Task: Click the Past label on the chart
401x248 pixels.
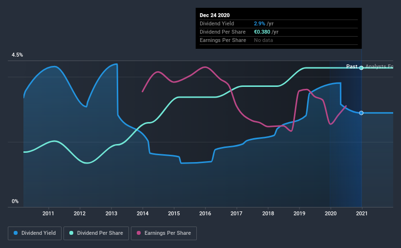Action: click(352, 66)
